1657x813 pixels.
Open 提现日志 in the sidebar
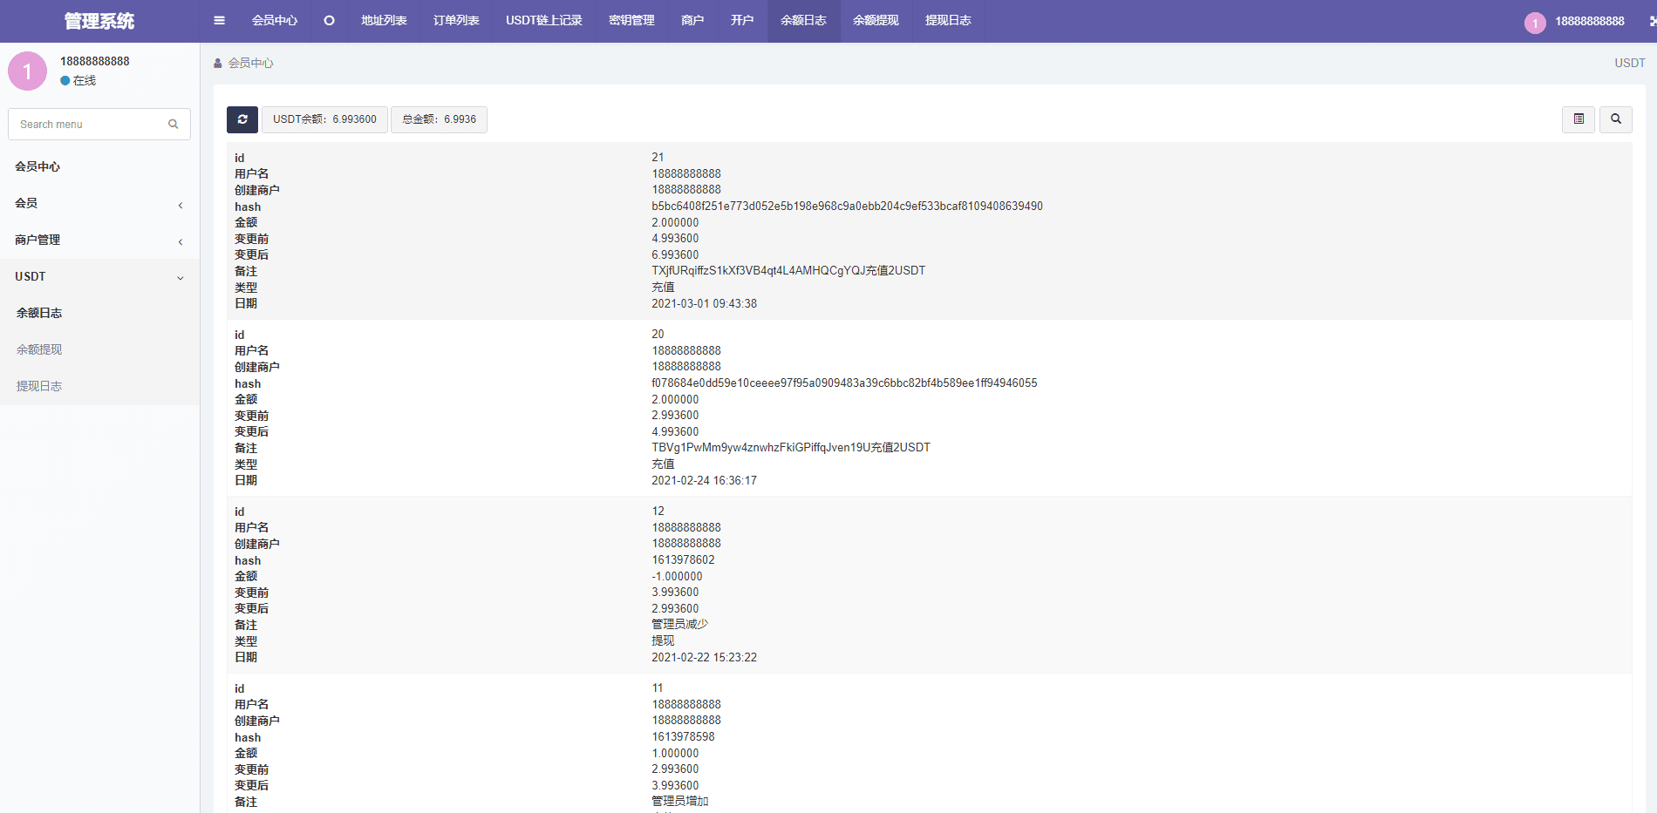(x=39, y=386)
